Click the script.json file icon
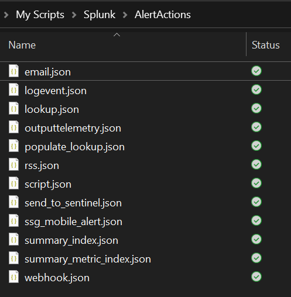 pos(13,183)
